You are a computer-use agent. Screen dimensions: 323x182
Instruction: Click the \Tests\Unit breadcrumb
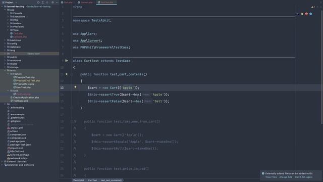79,180
